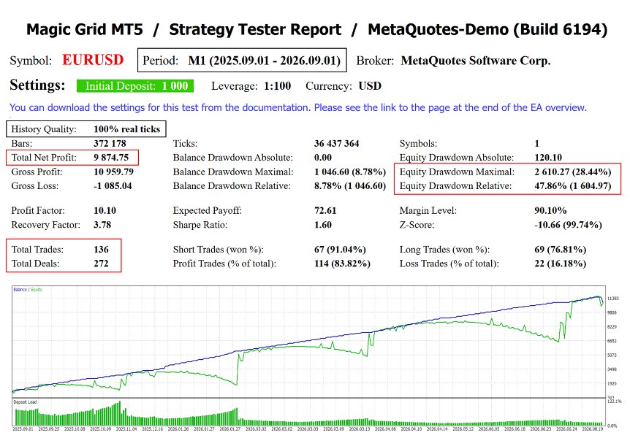The image size is (630, 438).
Task: Click the 2026.08.19 date on chart axis
Action: tap(592, 429)
